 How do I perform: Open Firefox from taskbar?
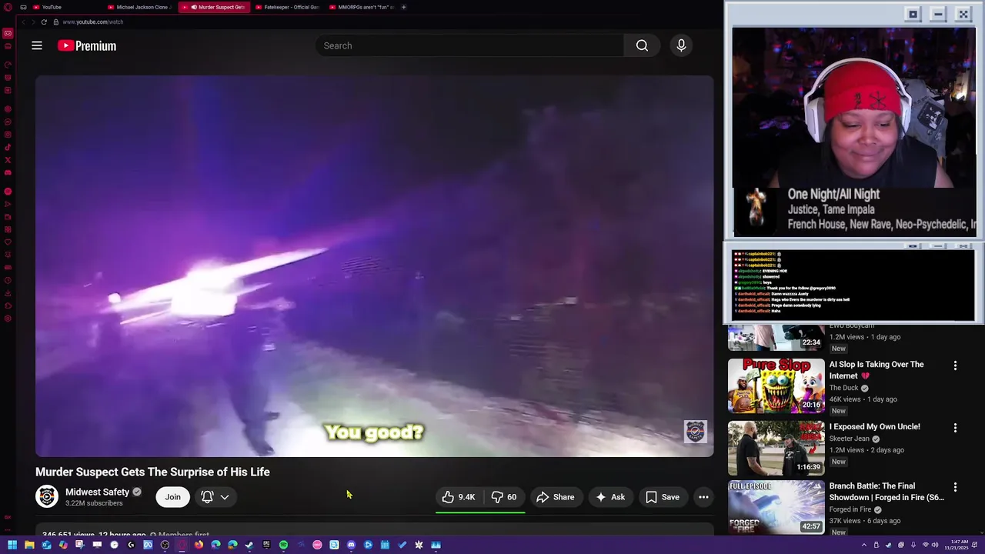[x=199, y=545]
